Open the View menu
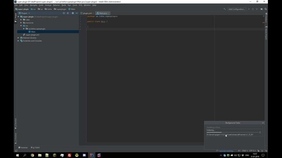This screenshot has width=282, height=158. pyautogui.click(x=26, y=5)
